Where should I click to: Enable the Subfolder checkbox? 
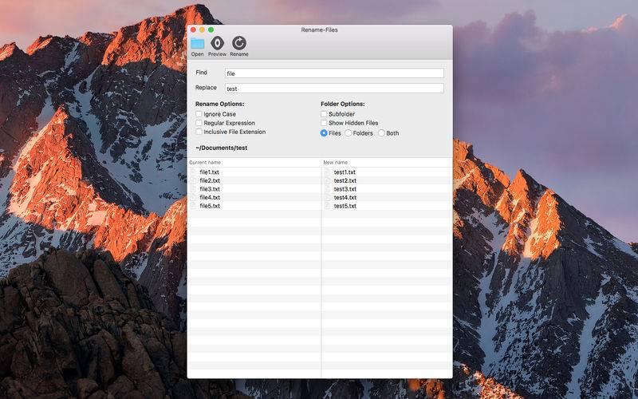[324, 114]
